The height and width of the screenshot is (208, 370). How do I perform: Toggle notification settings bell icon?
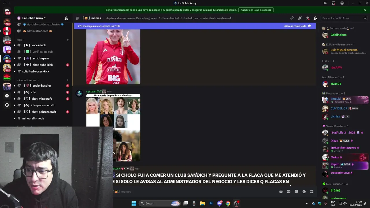[x=300, y=18]
